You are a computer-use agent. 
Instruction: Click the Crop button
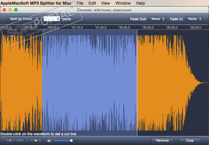click(x=190, y=140)
